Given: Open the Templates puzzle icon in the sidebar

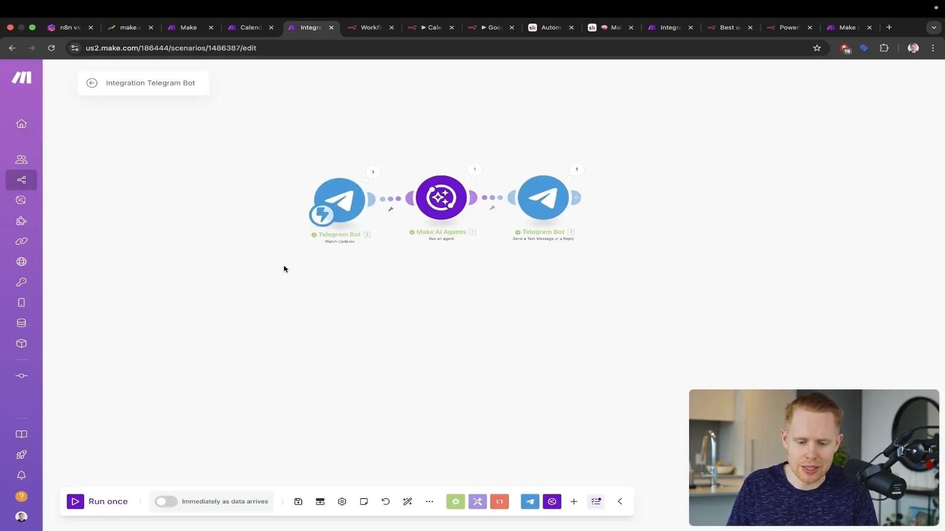Looking at the screenshot, I should coord(21,221).
